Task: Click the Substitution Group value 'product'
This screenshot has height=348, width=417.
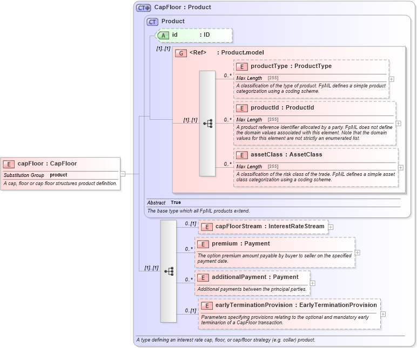Action: point(58,175)
